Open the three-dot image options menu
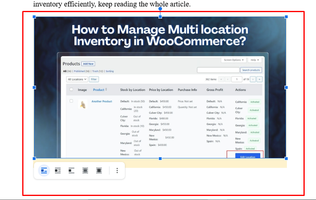The image size is (316, 200). 117,171
